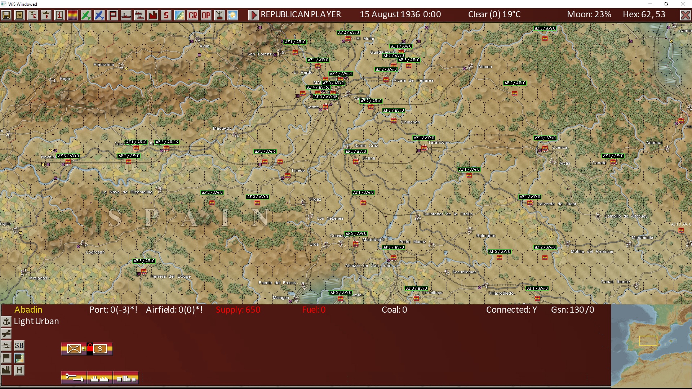Toggle the black flag toolbar icon
The height and width of the screenshot is (389, 692).
coord(112,15)
